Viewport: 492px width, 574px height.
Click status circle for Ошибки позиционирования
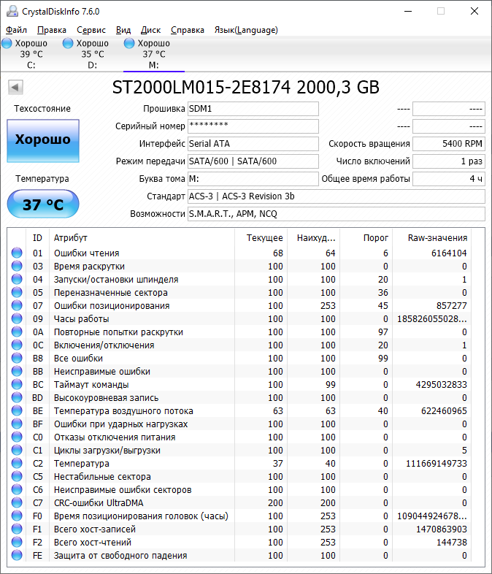tap(17, 306)
